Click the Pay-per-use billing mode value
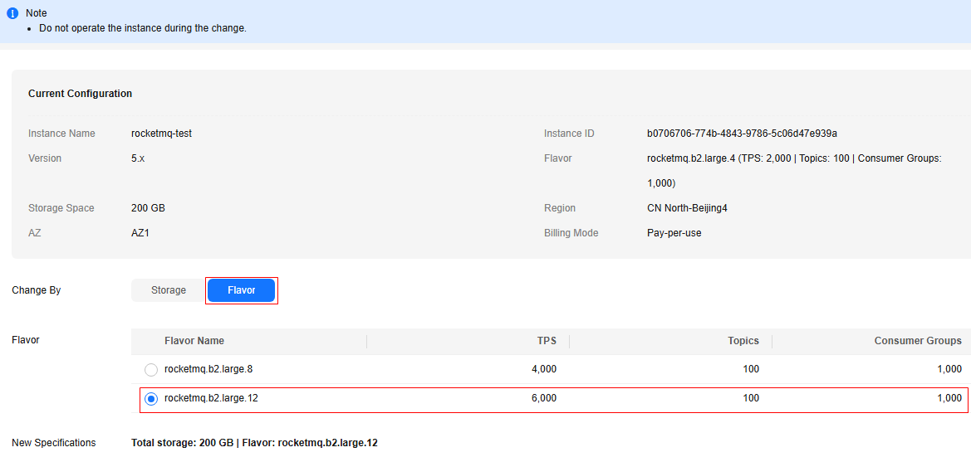Viewport: 971px width, 462px height. click(674, 233)
